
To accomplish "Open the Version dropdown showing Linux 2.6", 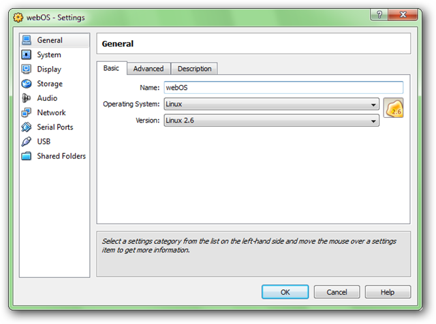I will pos(271,120).
